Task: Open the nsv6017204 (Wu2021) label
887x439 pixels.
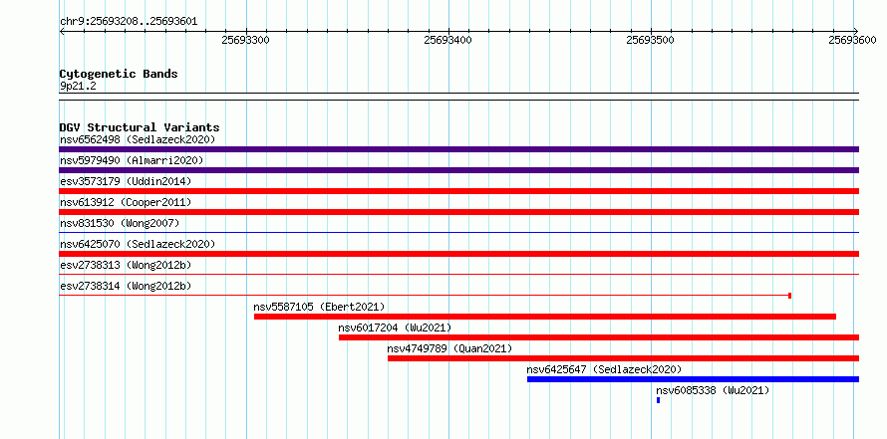Action: (x=395, y=328)
